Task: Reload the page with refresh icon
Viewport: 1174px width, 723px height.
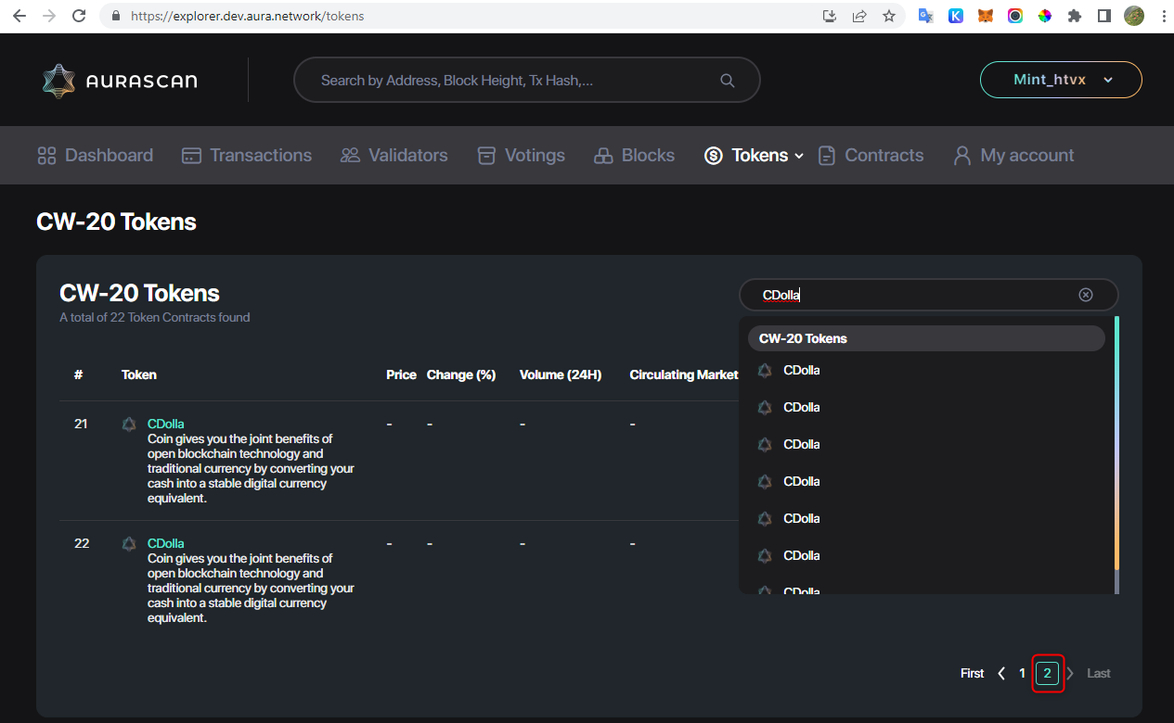Action: [79, 16]
